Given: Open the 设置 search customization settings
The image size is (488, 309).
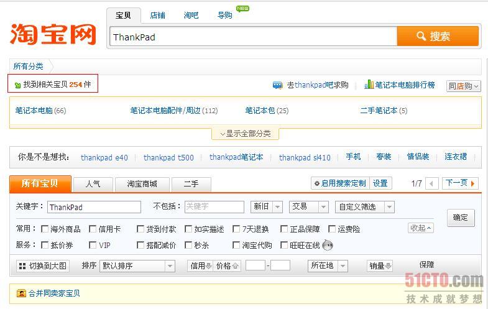Looking at the screenshot, I should (x=380, y=183).
